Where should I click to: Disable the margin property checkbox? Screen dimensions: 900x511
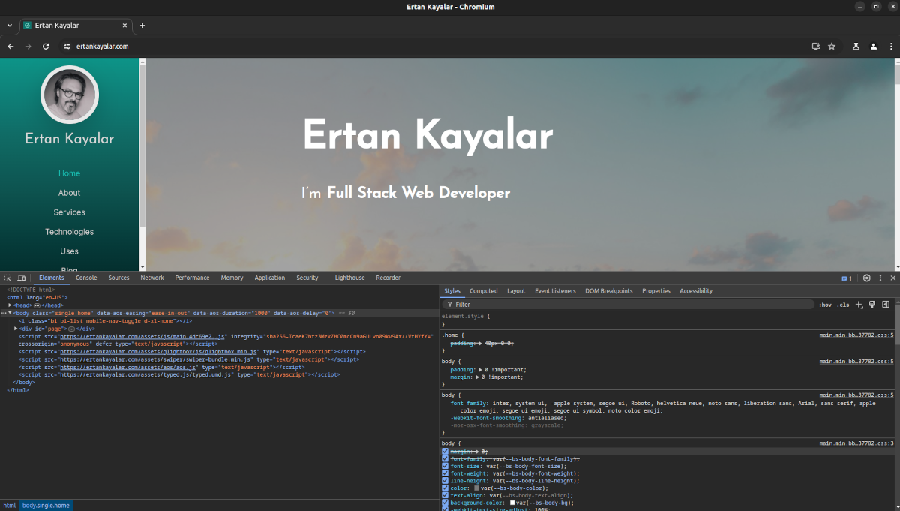pos(445,451)
